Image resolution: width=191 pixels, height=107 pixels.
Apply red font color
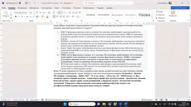(47, 17)
